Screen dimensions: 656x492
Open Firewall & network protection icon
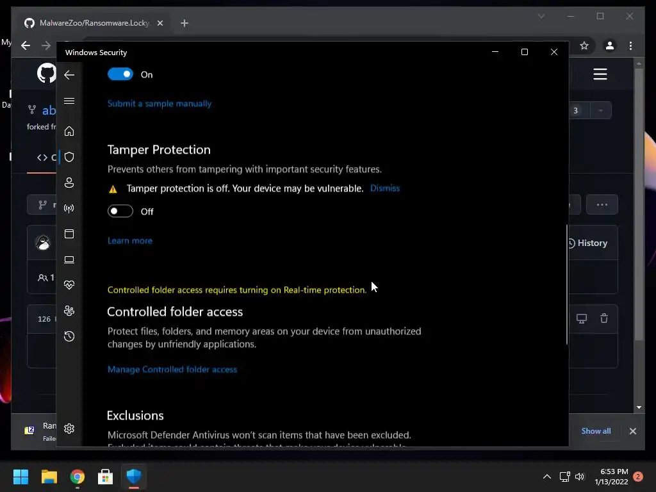click(69, 208)
